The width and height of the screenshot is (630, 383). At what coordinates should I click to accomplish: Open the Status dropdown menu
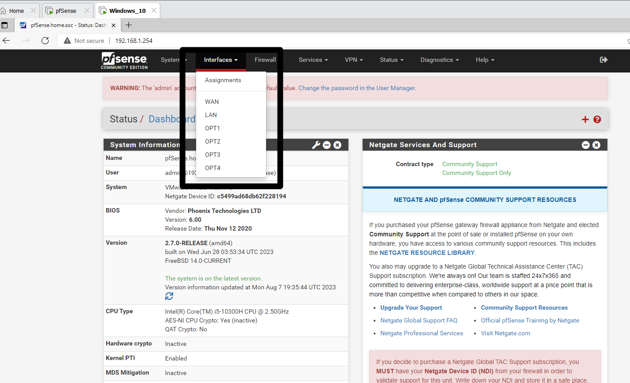click(x=392, y=60)
